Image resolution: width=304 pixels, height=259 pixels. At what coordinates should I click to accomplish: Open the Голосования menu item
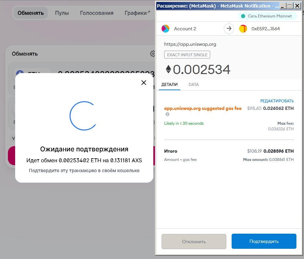coord(96,13)
